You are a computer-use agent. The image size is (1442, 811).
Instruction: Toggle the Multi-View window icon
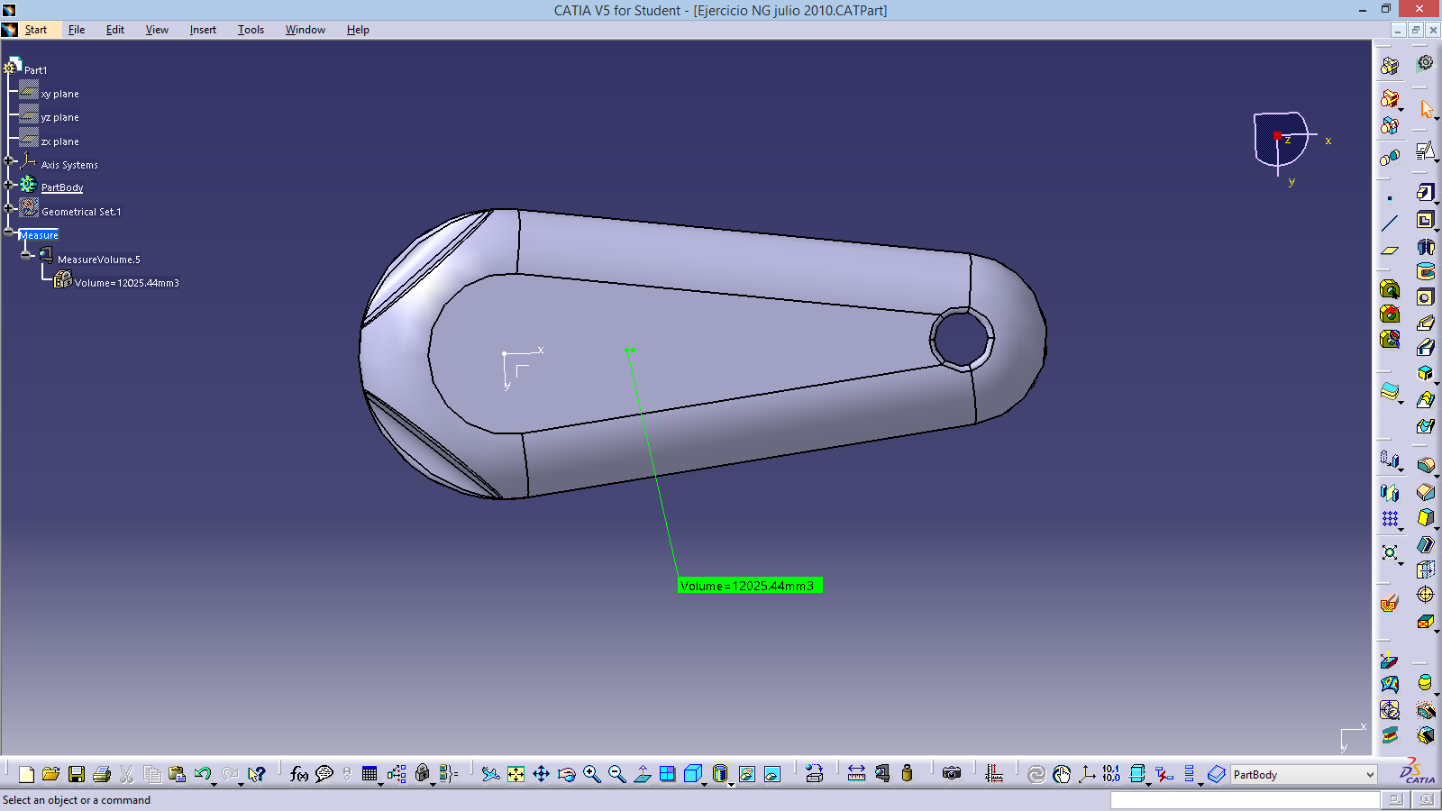point(667,774)
